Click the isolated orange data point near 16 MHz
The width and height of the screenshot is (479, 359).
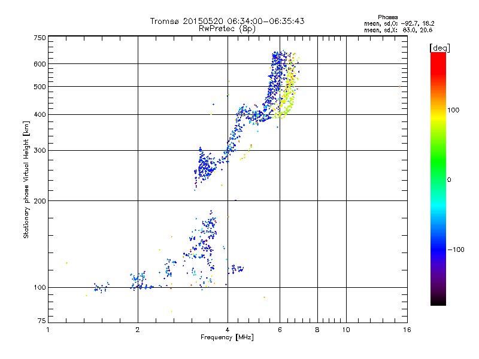click(x=399, y=87)
